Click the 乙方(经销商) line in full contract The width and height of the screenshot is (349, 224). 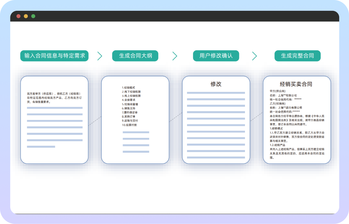(x=278, y=103)
